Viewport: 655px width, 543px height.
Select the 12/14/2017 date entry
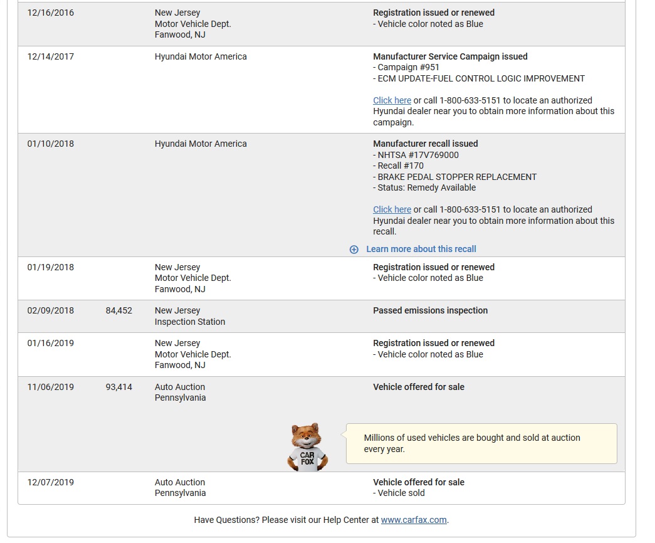pos(51,56)
